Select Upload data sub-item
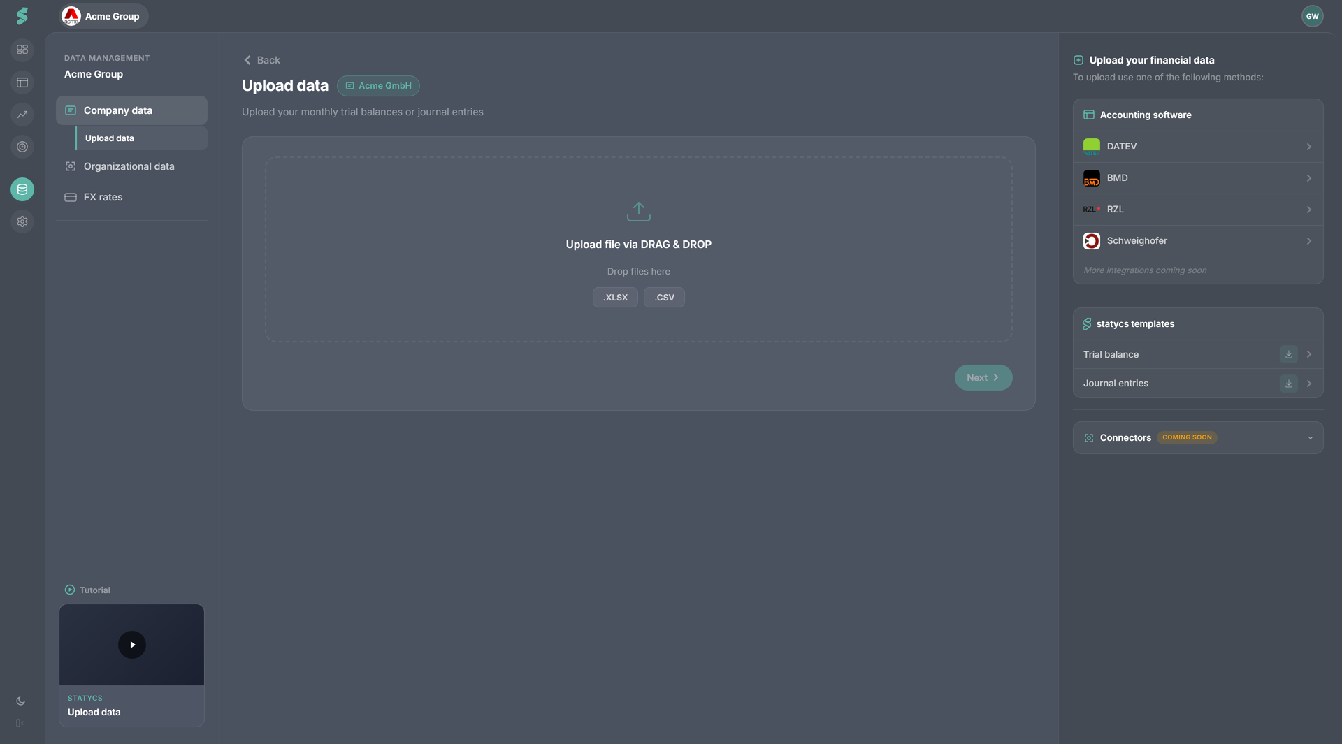1342x744 pixels. click(141, 138)
